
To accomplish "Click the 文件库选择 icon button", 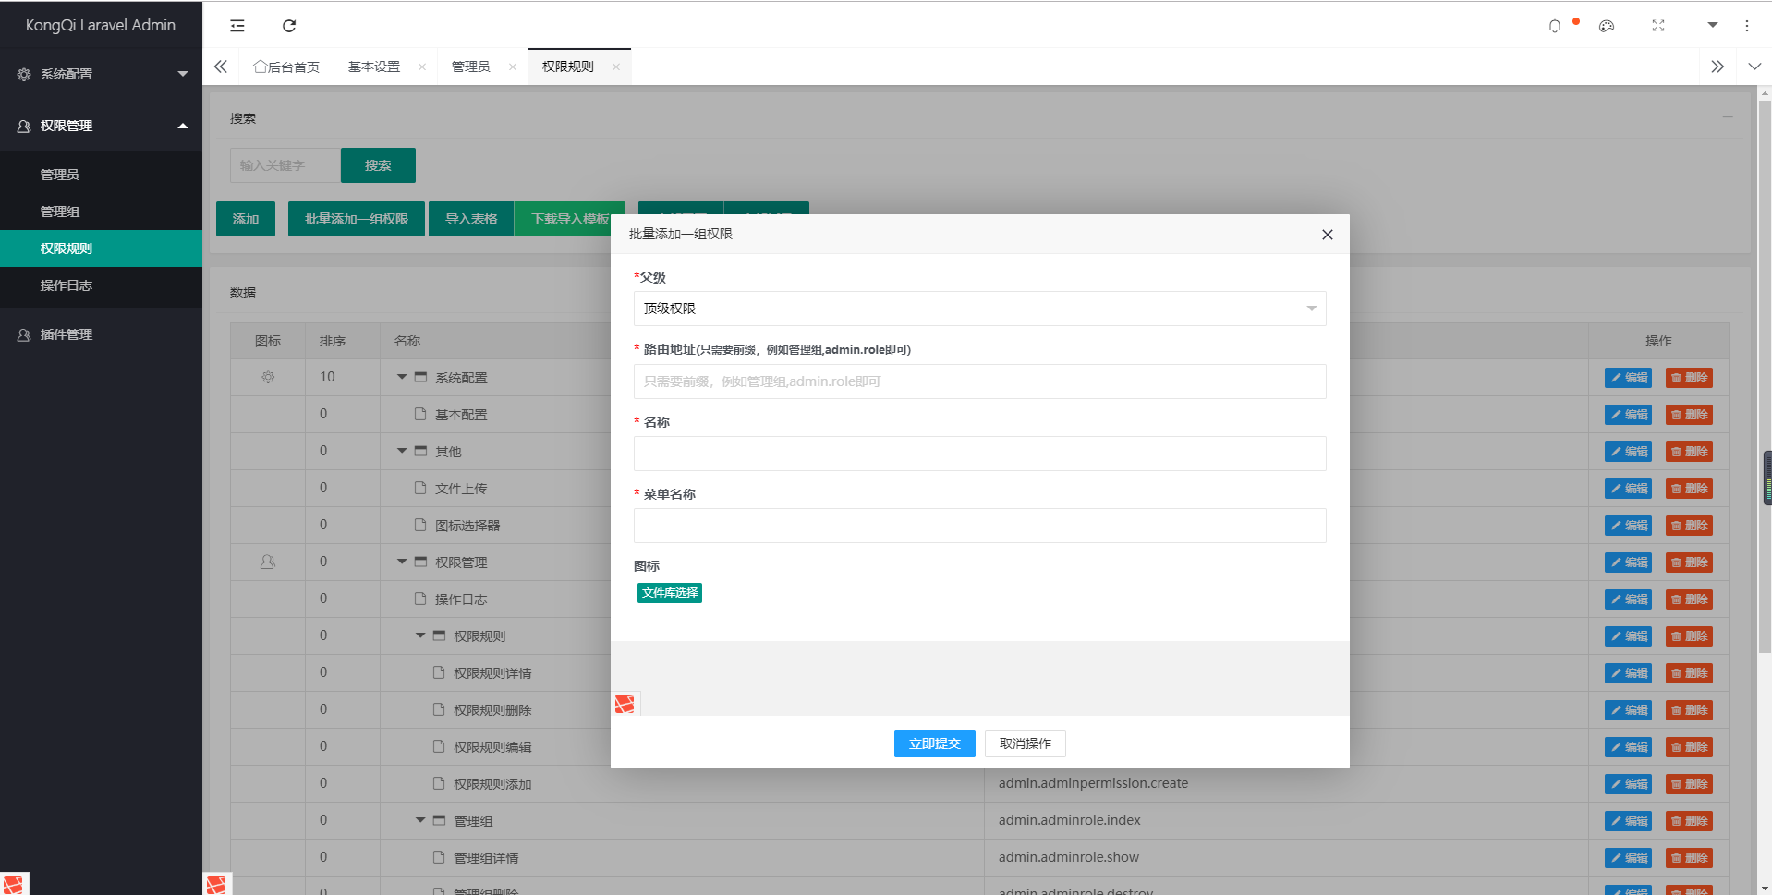I will click(670, 593).
